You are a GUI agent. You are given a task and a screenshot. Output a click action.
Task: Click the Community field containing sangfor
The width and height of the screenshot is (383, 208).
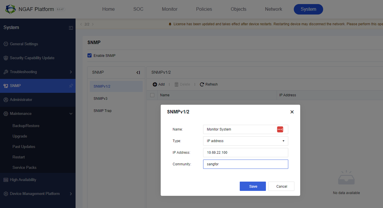pyautogui.click(x=246, y=164)
